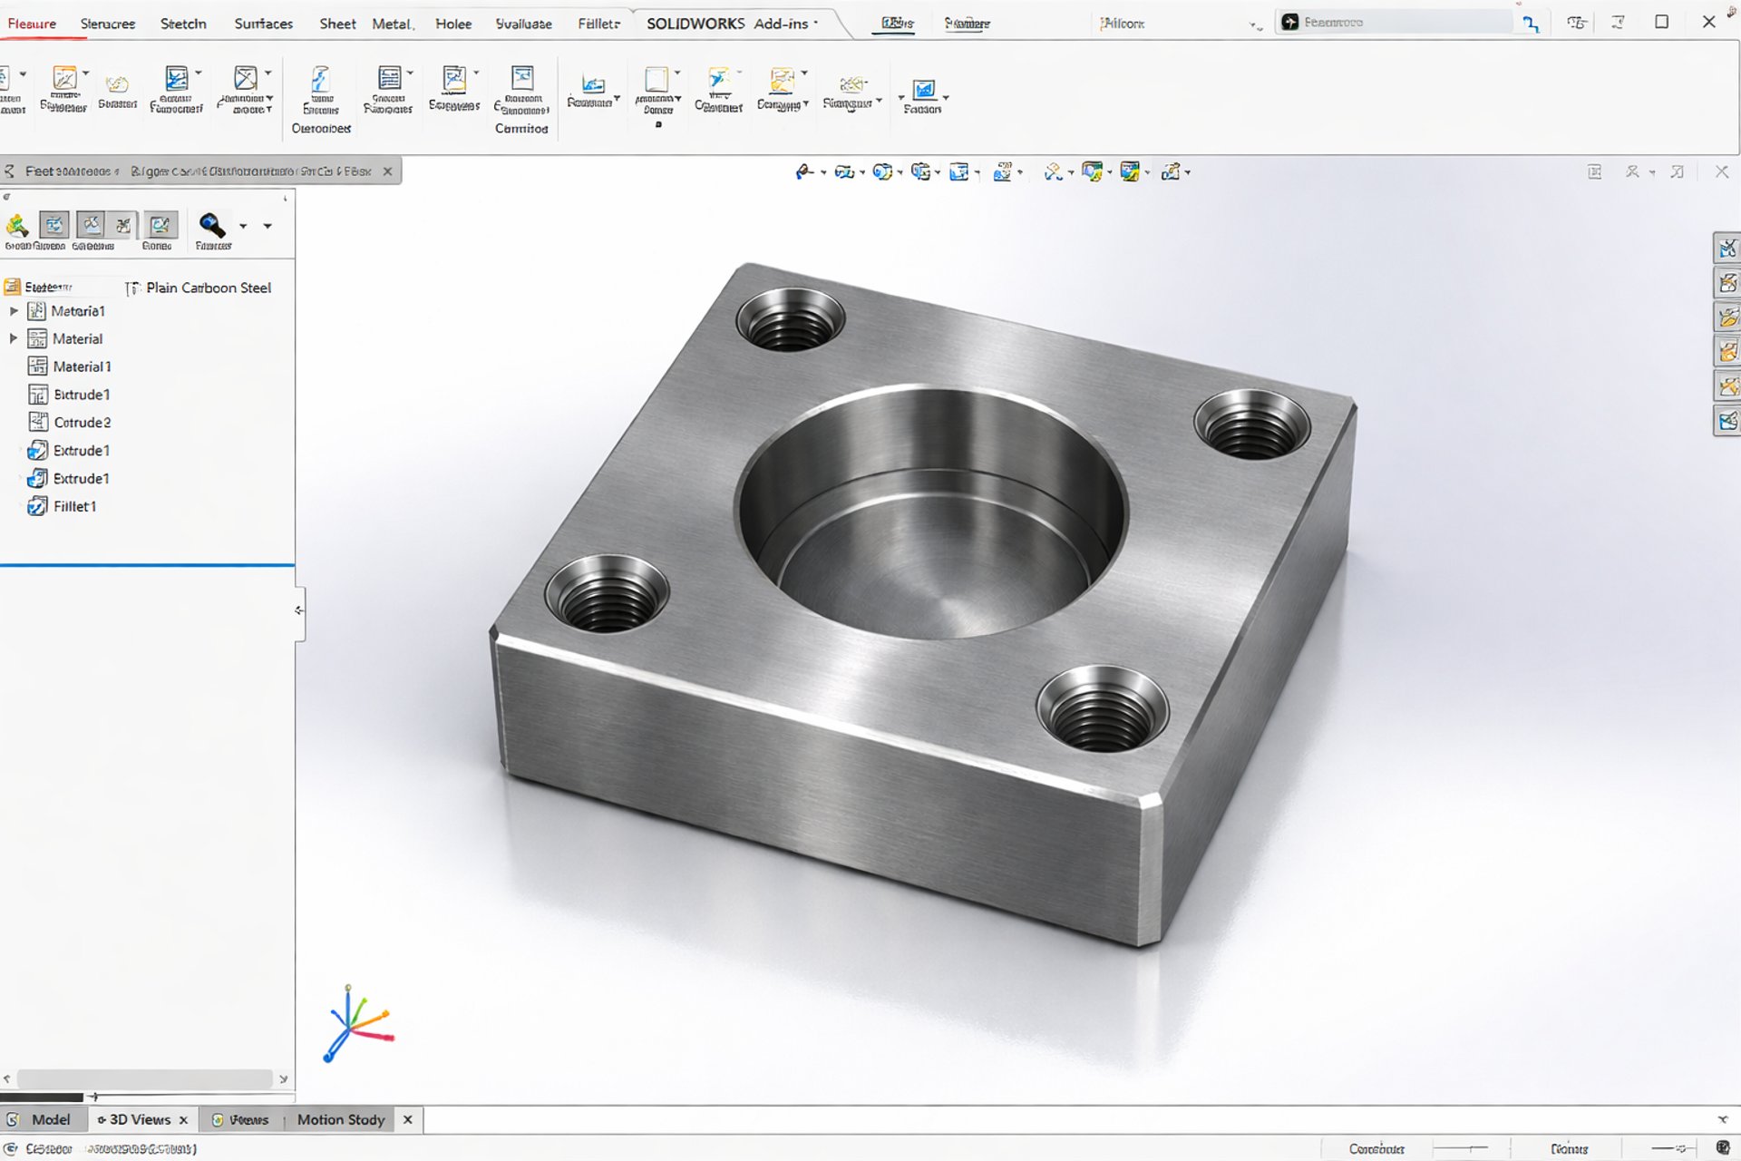Open SOLIDWORKS Add-ins tab
Viewport: 1741px width, 1161px height.
726,24
